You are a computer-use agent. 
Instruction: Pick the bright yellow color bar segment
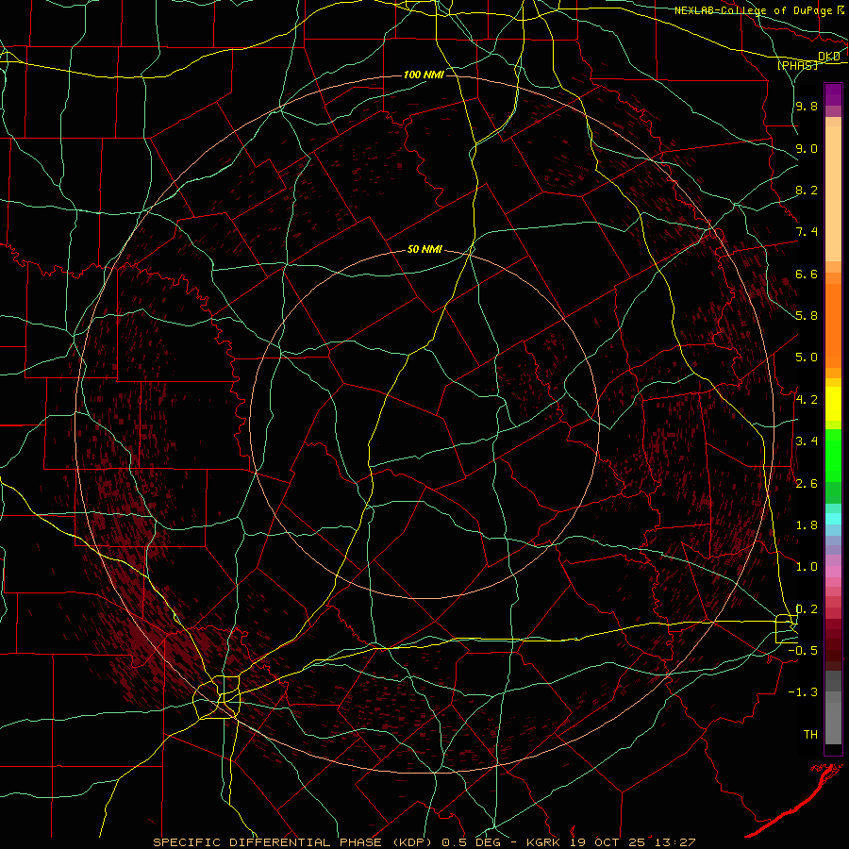click(x=833, y=404)
